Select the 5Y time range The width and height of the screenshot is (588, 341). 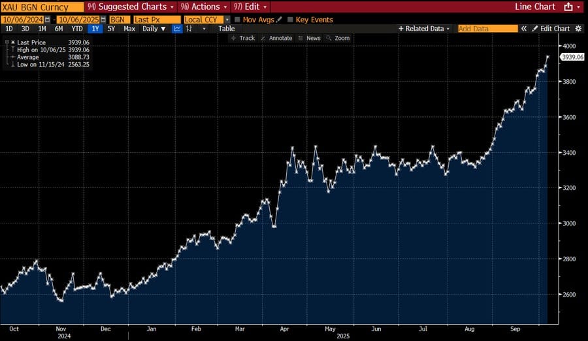click(111, 29)
